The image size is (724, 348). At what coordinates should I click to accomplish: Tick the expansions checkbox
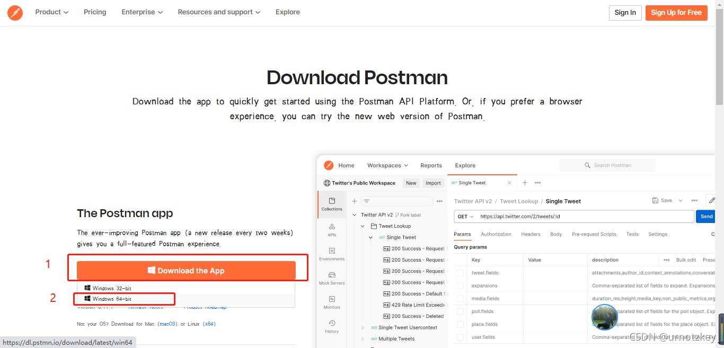[461, 285]
